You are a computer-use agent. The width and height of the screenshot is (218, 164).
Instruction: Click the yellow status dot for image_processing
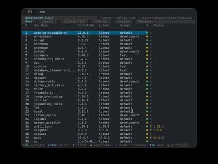(x=147, y=97)
